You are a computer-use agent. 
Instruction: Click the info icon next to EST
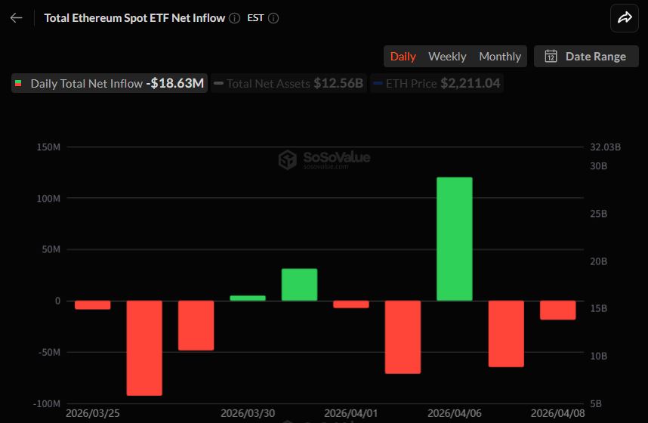pos(273,18)
